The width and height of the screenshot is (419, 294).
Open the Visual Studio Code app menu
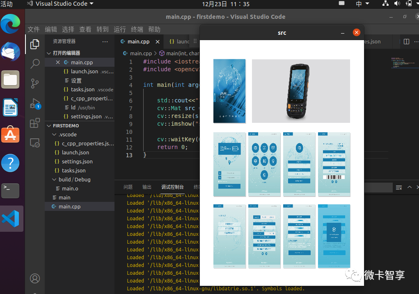[x=61, y=4]
